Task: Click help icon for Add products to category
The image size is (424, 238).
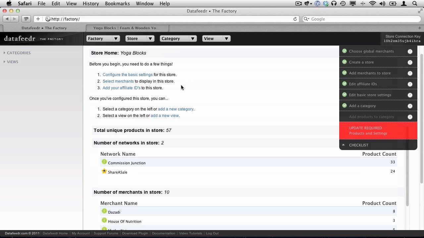Action: 410,117
